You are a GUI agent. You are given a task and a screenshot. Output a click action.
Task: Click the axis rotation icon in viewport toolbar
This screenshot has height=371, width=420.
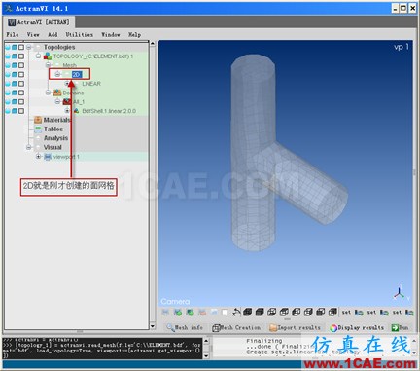tap(236, 313)
